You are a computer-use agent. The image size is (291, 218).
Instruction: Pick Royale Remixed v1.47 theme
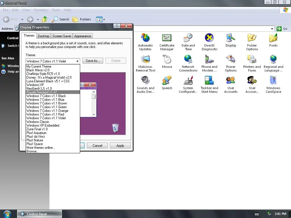pos(53,92)
